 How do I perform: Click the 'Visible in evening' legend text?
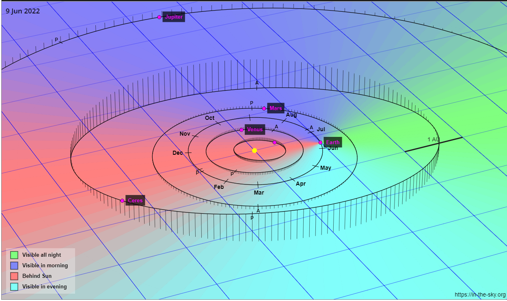pyautogui.click(x=45, y=287)
